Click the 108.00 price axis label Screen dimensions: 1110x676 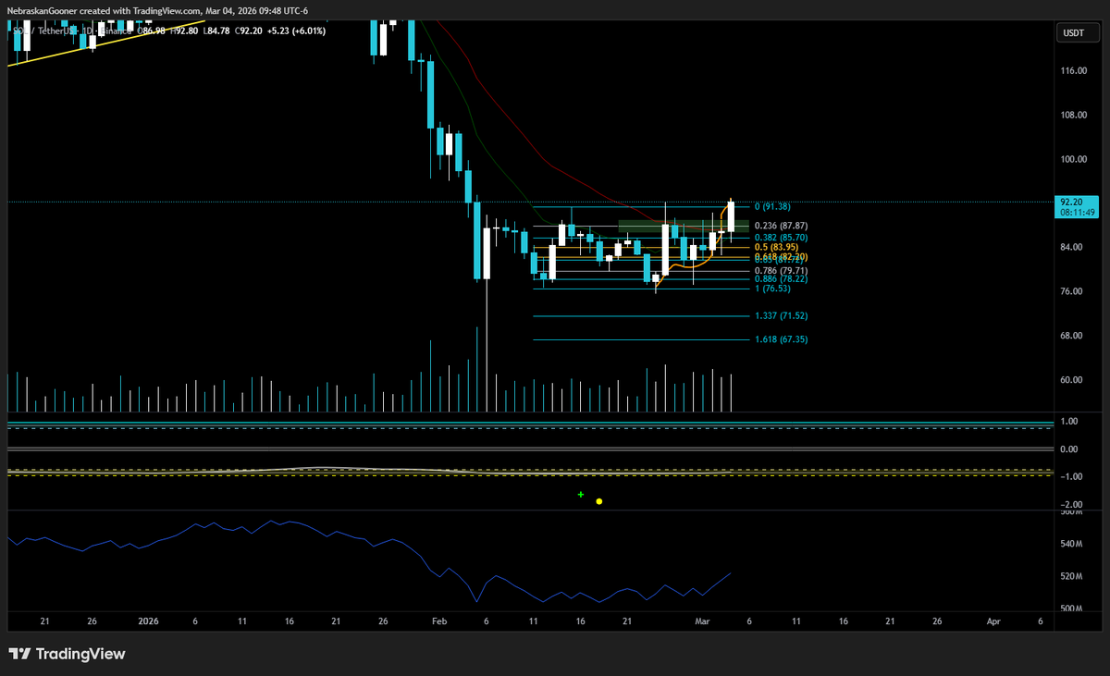(1074, 116)
